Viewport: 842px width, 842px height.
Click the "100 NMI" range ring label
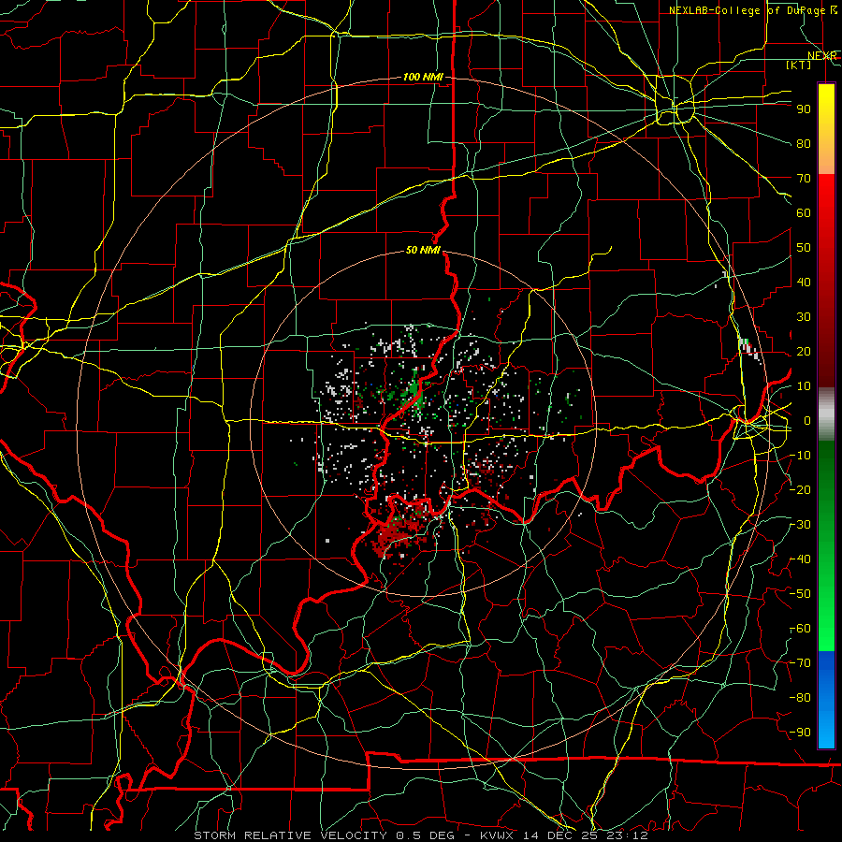point(423,77)
